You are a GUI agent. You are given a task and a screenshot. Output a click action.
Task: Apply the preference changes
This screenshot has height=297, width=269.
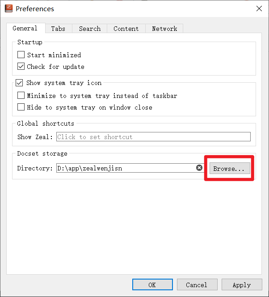point(242,284)
